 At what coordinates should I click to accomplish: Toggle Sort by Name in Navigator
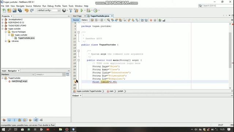click(36, 120)
